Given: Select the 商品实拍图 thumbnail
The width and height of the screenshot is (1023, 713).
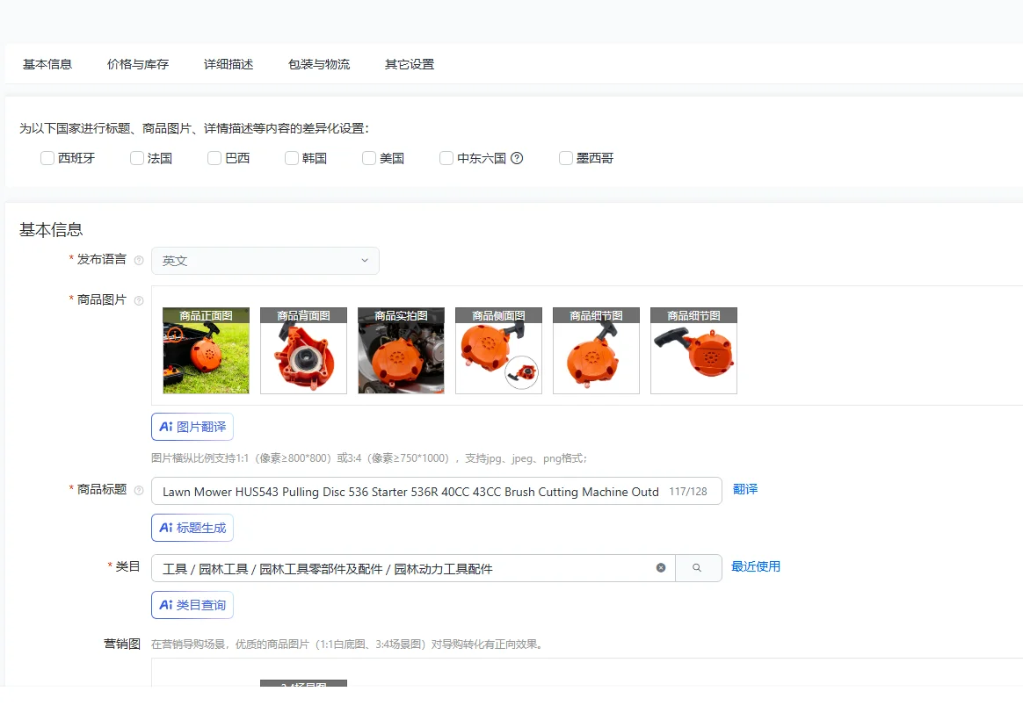Looking at the screenshot, I should click(x=402, y=350).
